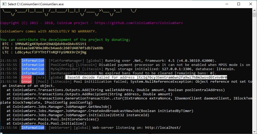Image resolution: width=257 pixels, height=134 pixels.
Task: Click the '[MySqlProvider]' source label
Action: tap(64, 69)
